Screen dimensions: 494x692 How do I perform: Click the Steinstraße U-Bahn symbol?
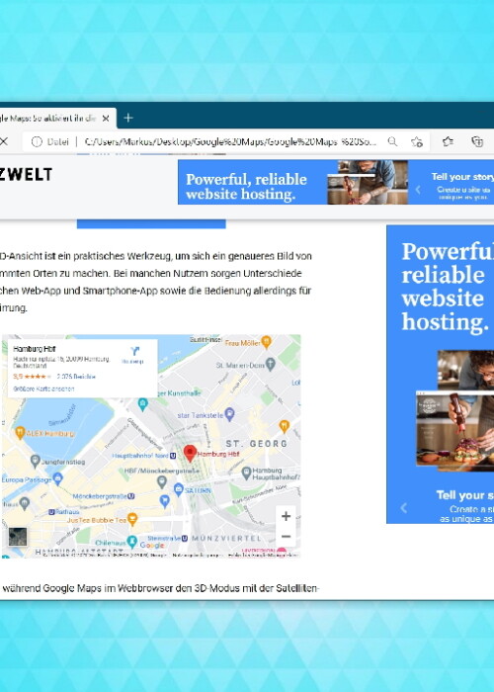coord(185,538)
